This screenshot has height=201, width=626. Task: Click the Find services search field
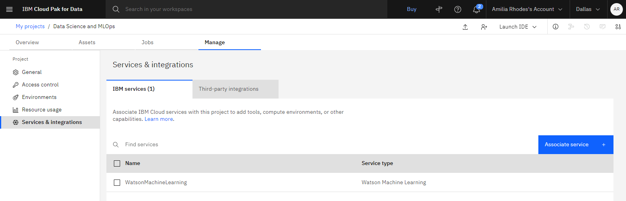click(x=322, y=145)
